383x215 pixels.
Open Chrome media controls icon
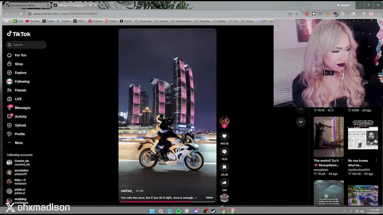click(x=364, y=14)
